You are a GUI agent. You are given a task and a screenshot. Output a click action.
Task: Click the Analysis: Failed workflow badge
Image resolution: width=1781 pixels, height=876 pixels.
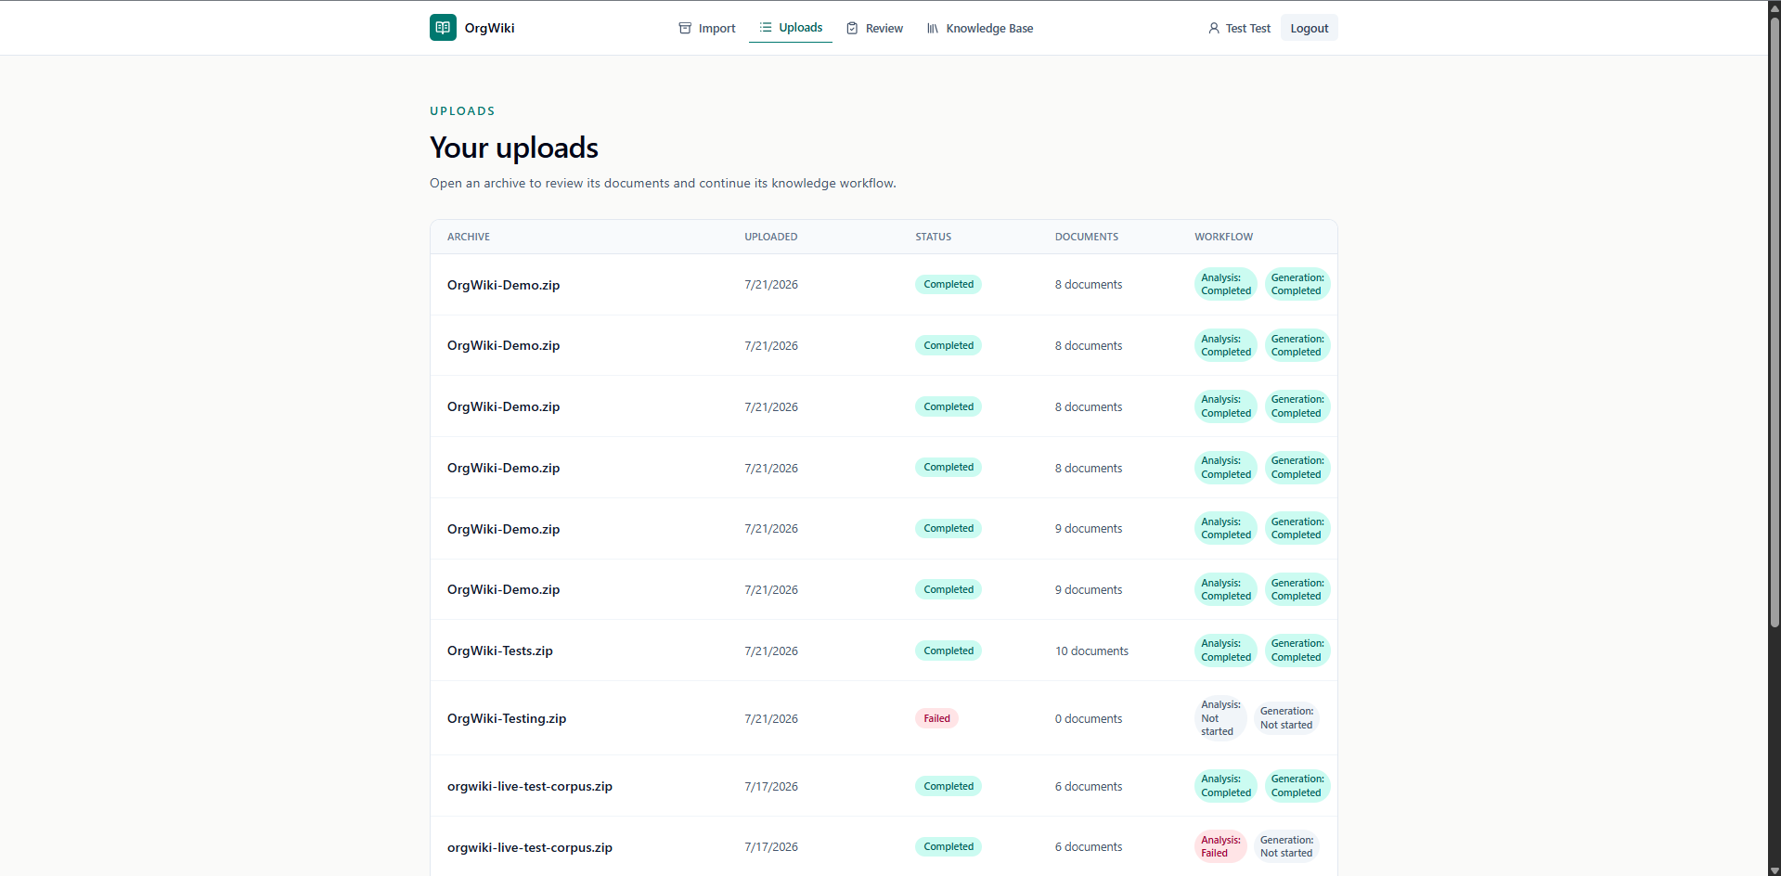1220,846
